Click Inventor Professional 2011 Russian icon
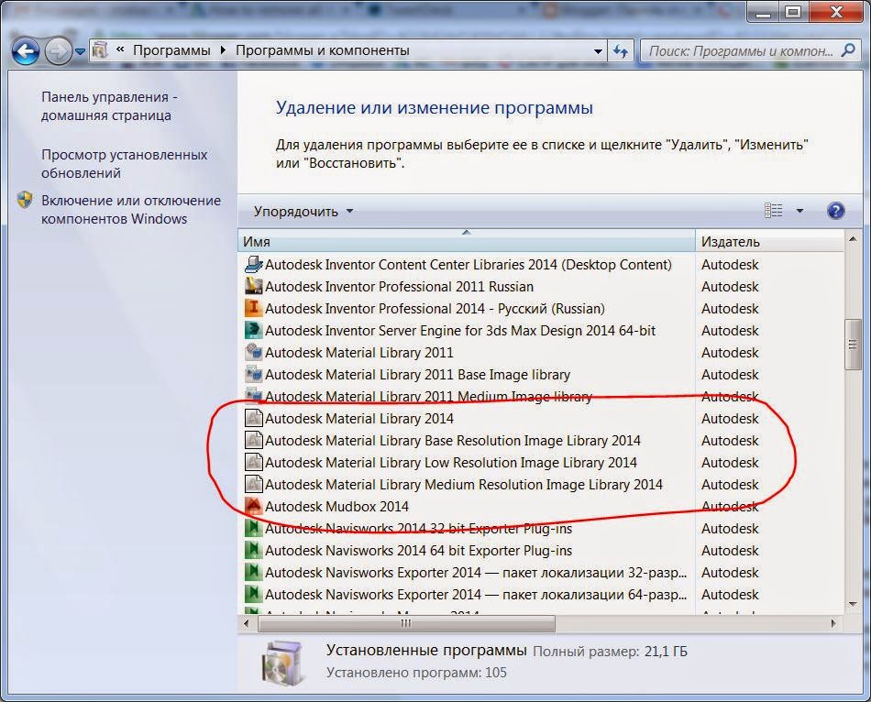 (253, 286)
